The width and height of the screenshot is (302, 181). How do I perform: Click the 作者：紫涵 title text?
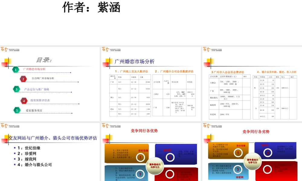tap(91, 7)
